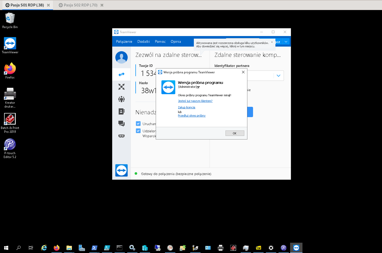Open the Chat sidebar icon
382x253 pixels.
(x=121, y=124)
